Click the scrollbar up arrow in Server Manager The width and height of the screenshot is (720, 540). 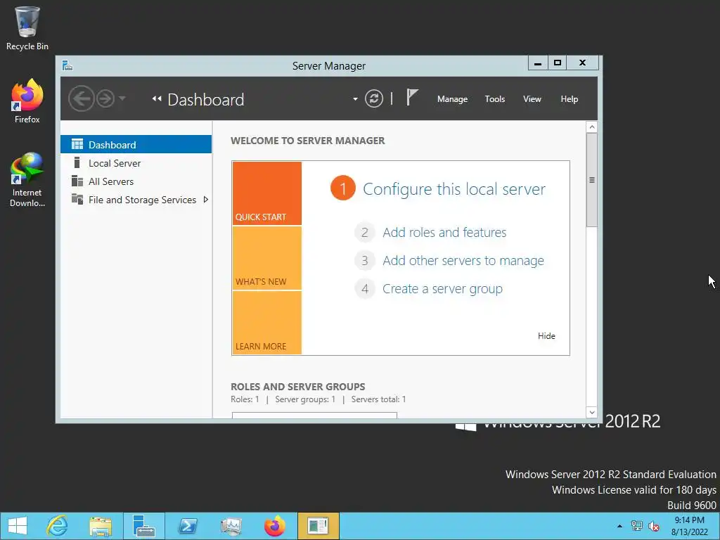pyautogui.click(x=592, y=127)
